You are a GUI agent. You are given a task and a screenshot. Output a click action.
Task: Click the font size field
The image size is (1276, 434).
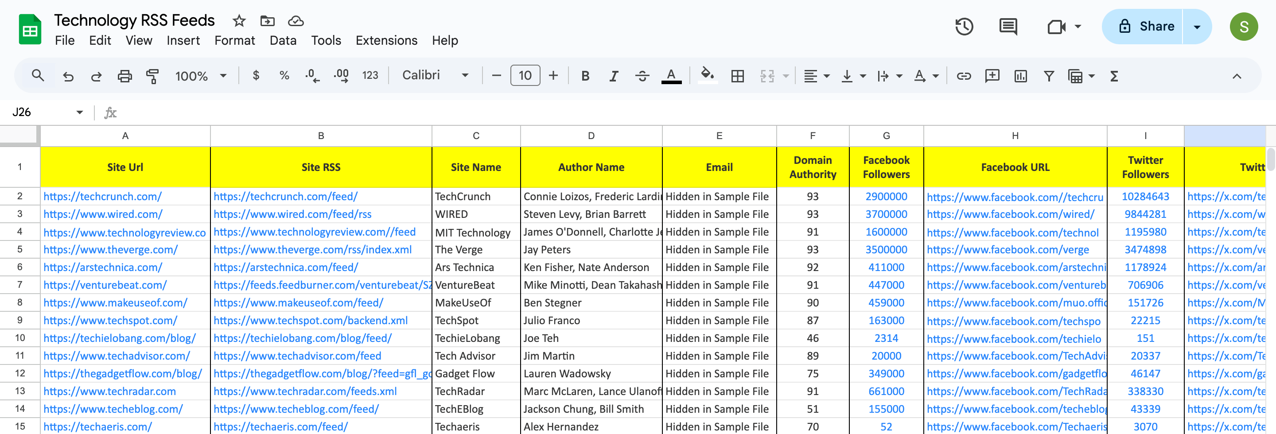tap(525, 76)
